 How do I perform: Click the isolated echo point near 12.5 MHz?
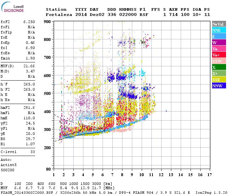click(166, 111)
